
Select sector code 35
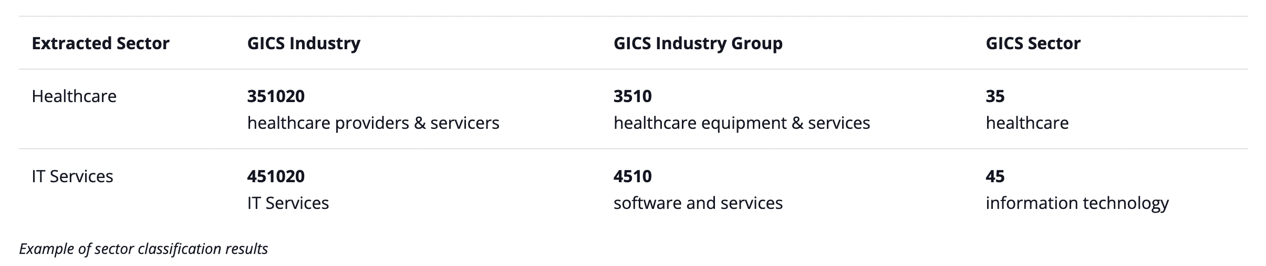[x=995, y=96]
